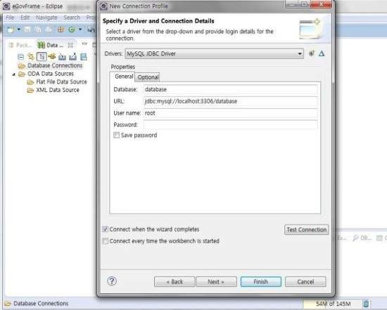387x310 pixels.
Task: Open the Drivers combo box showing MySQL JDBC Driver
Action: click(214, 53)
